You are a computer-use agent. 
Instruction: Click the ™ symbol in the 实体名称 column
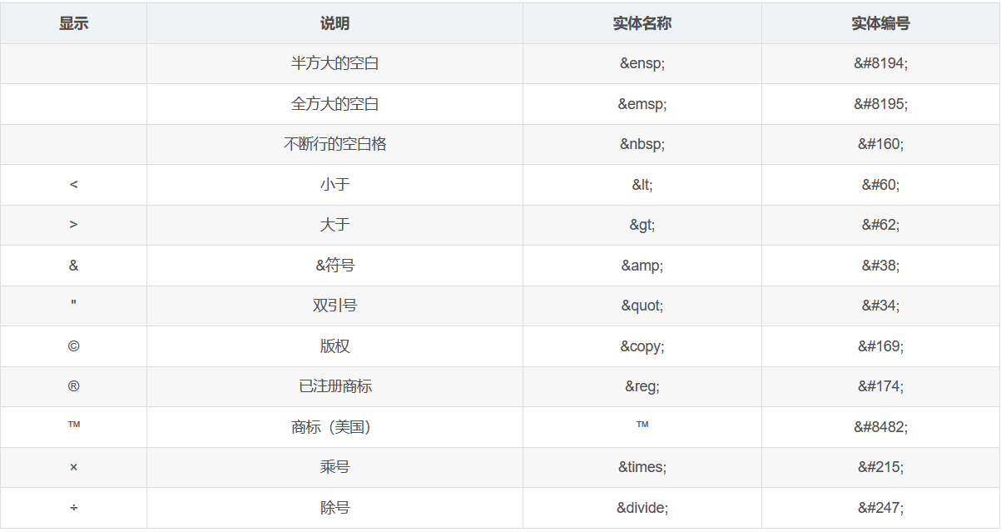click(x=642, y=425)
